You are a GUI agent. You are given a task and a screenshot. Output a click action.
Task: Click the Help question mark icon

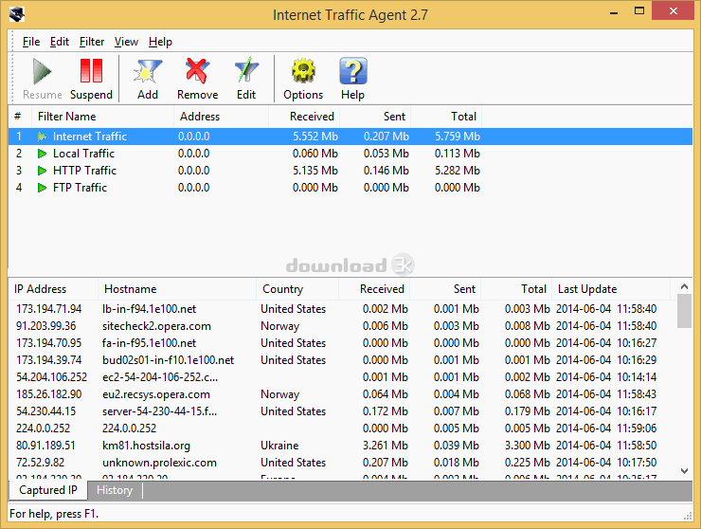[352, 71]
